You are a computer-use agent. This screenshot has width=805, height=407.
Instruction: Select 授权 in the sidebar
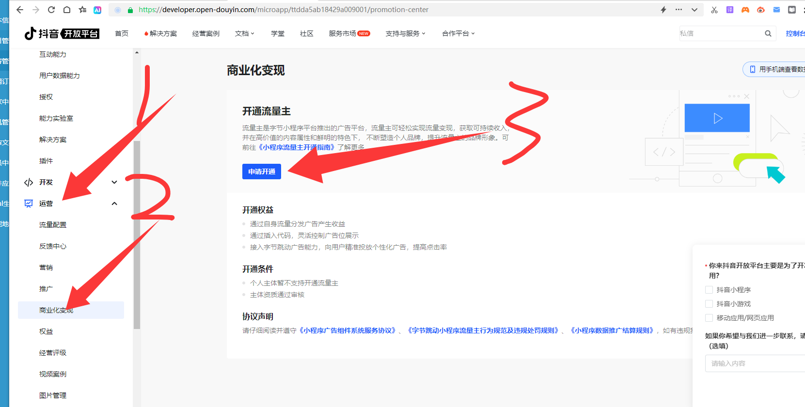click(46, 97)
